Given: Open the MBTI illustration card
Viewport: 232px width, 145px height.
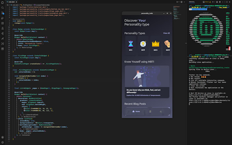Looking at the screenshot, I should coord(147,82).
